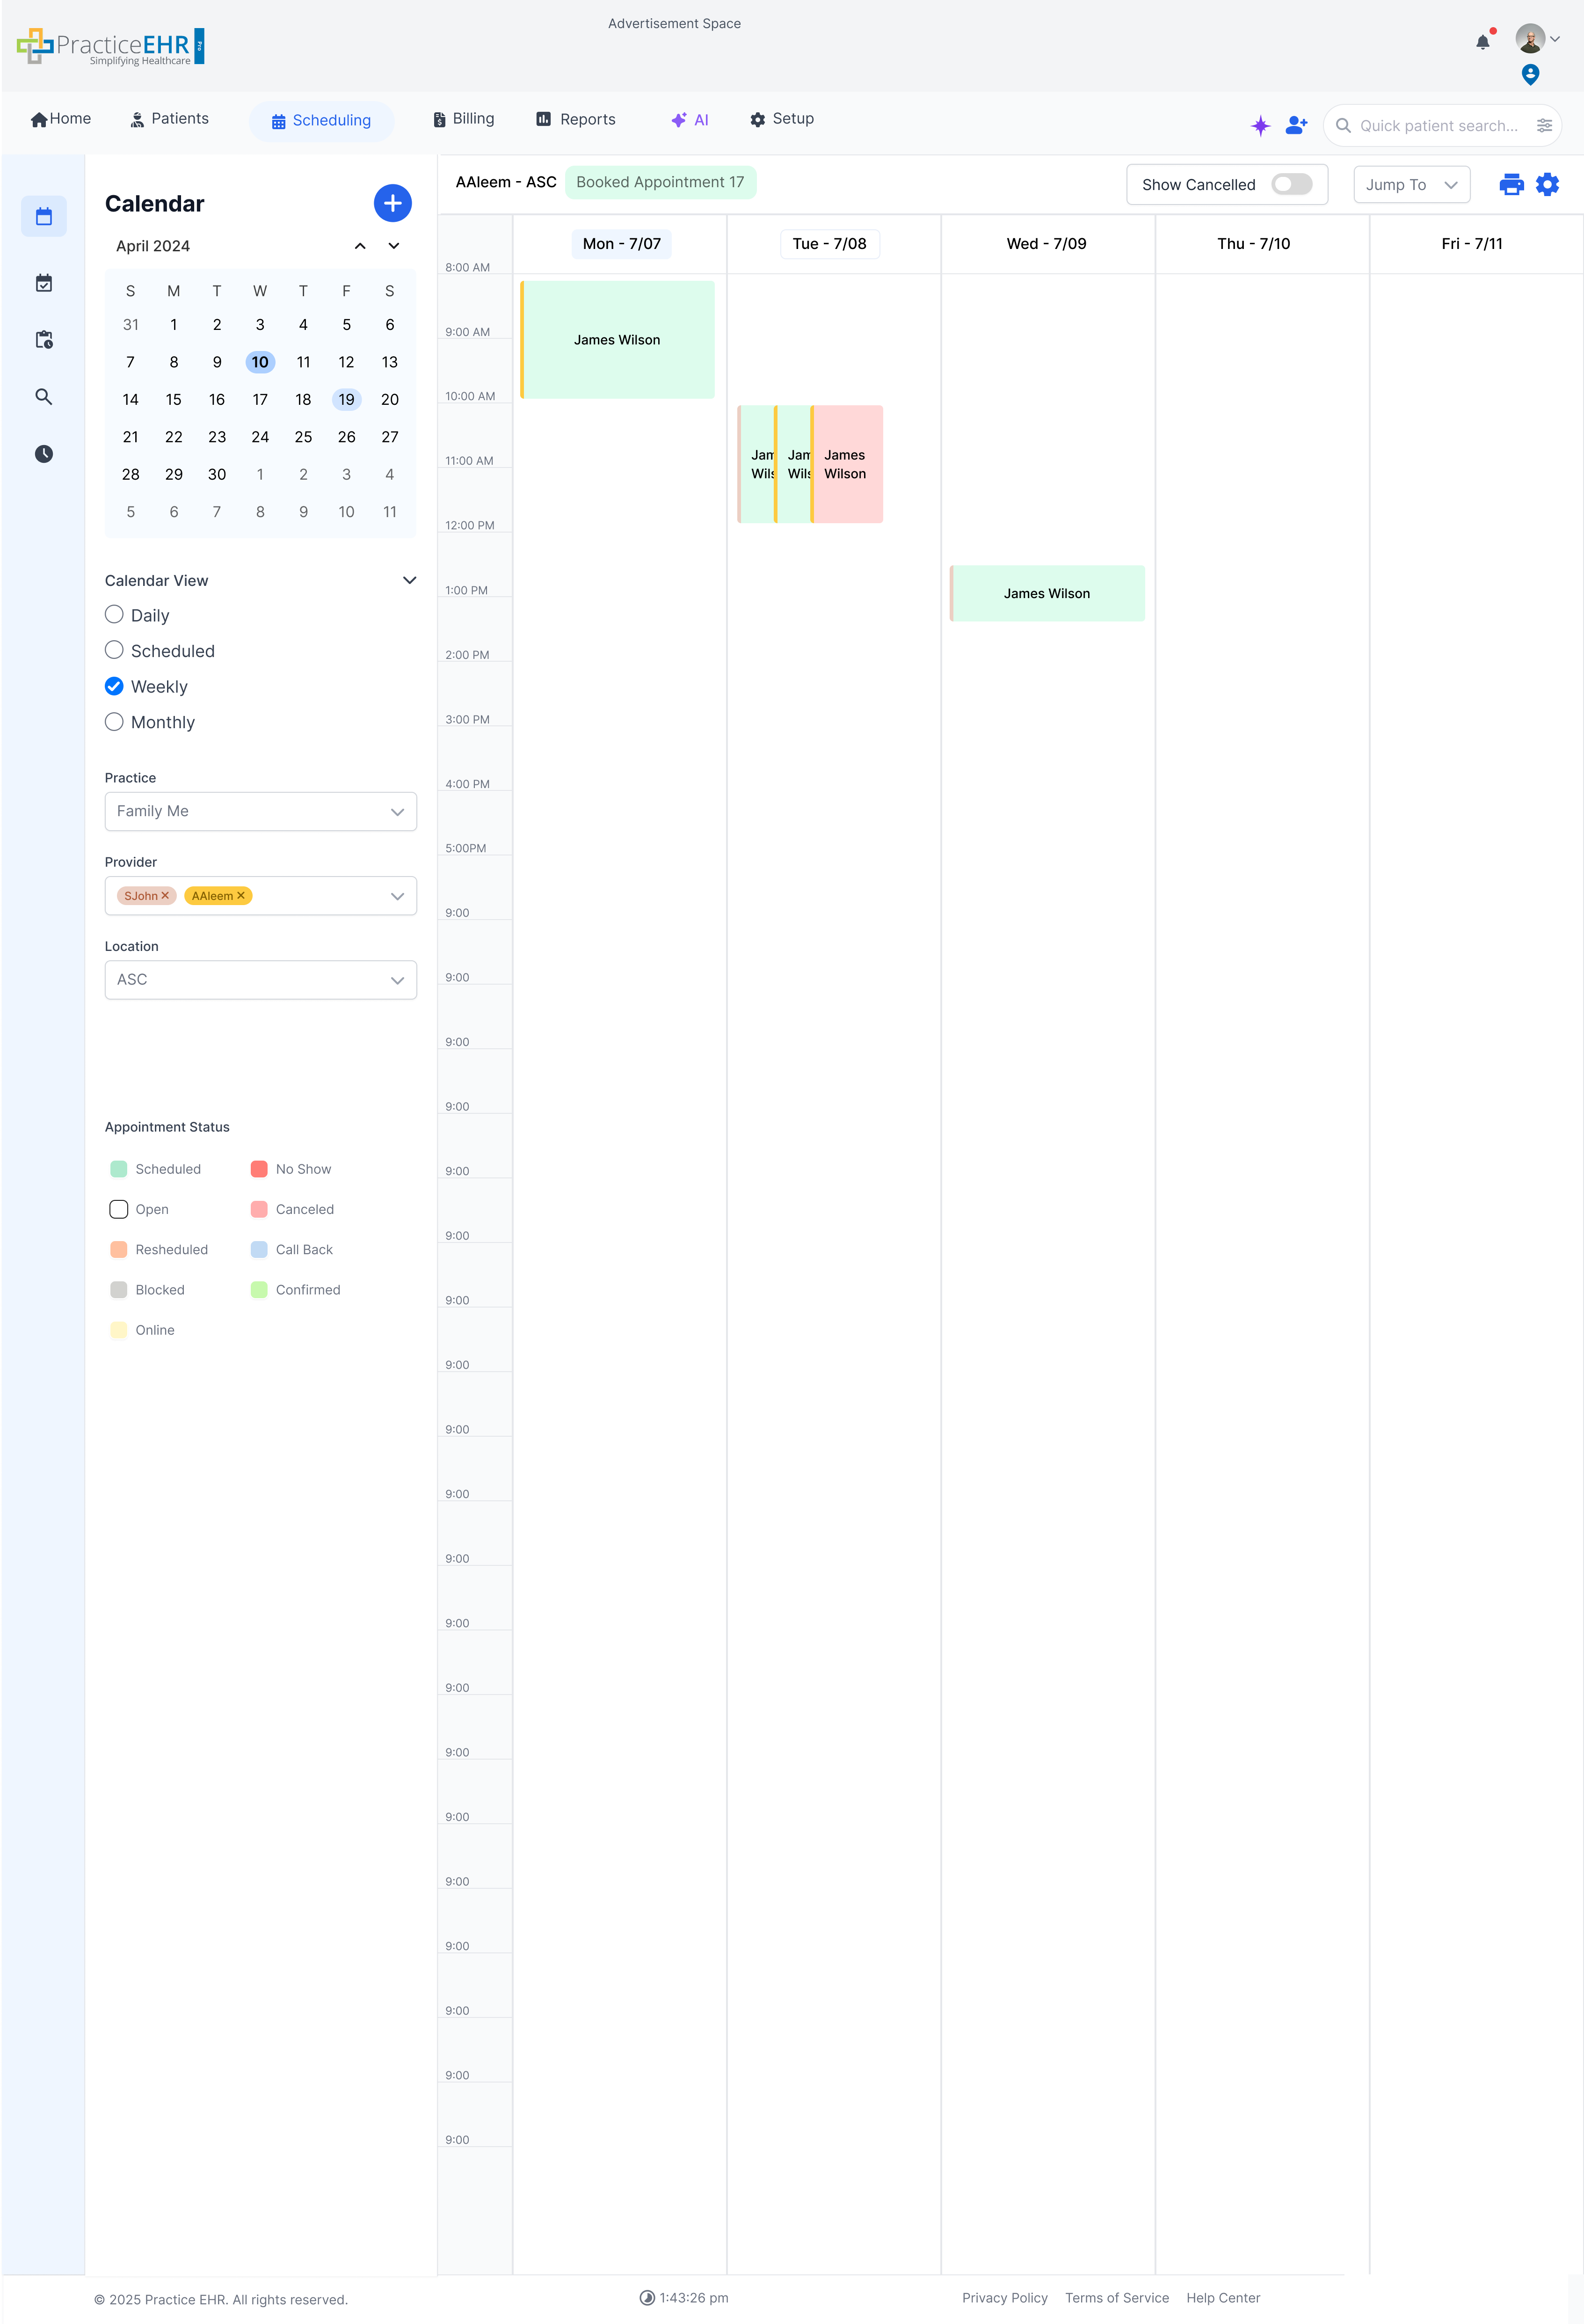Select the appointment list sidebar icon
This screenshot has height=2324, width=1584.
click(x=44, y=283)
